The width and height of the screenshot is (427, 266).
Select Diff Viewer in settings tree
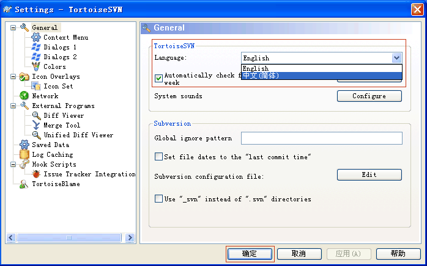pos(64,115)
